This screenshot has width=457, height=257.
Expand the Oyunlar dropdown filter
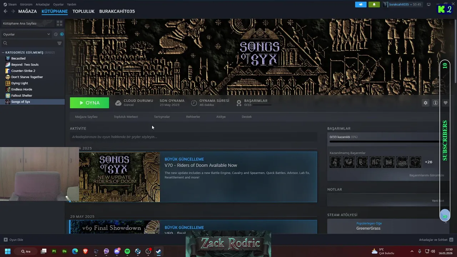26,34
